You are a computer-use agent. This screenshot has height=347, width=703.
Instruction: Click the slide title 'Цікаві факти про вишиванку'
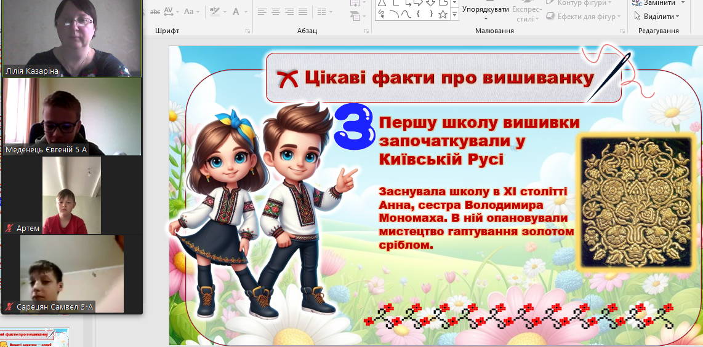coord(449,78)
